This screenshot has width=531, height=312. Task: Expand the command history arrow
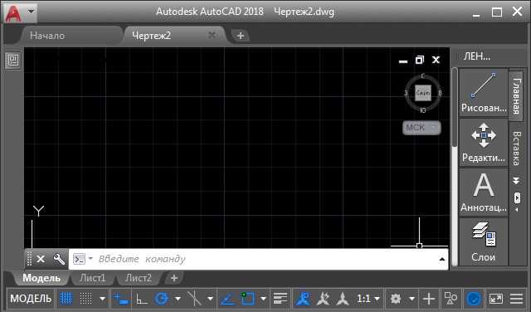[x=441, y=259]
